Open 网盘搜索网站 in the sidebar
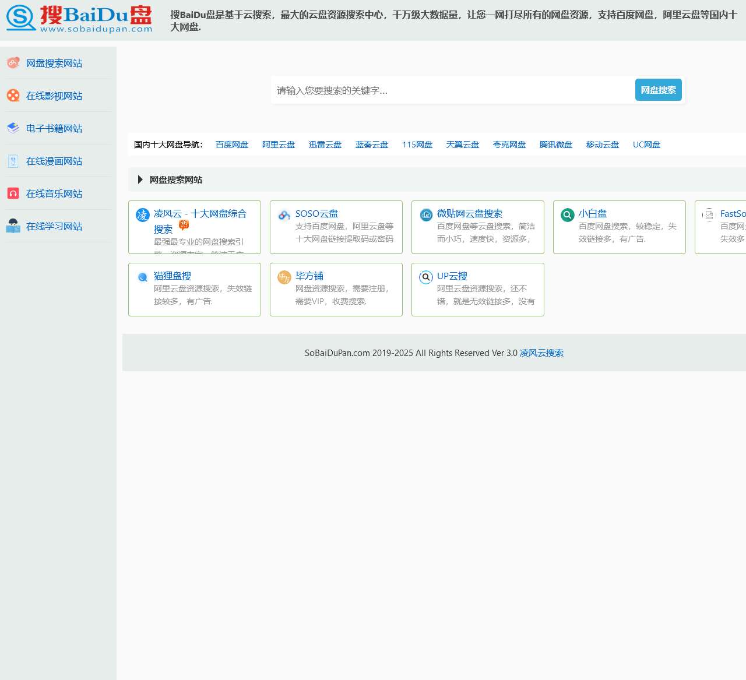The width and height of the screenshot is (746, 680). (x=54, y=63)
